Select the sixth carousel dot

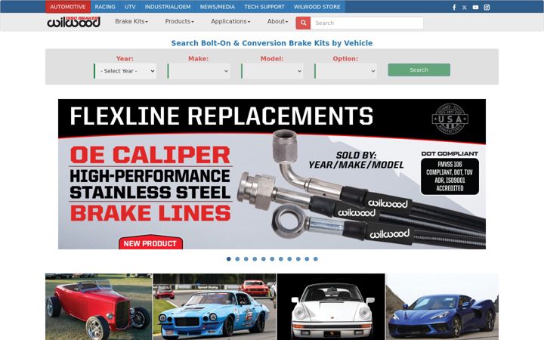click(x=272, y=259)
